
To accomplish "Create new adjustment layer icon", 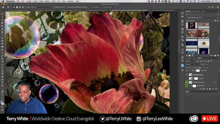I will 207,89.
